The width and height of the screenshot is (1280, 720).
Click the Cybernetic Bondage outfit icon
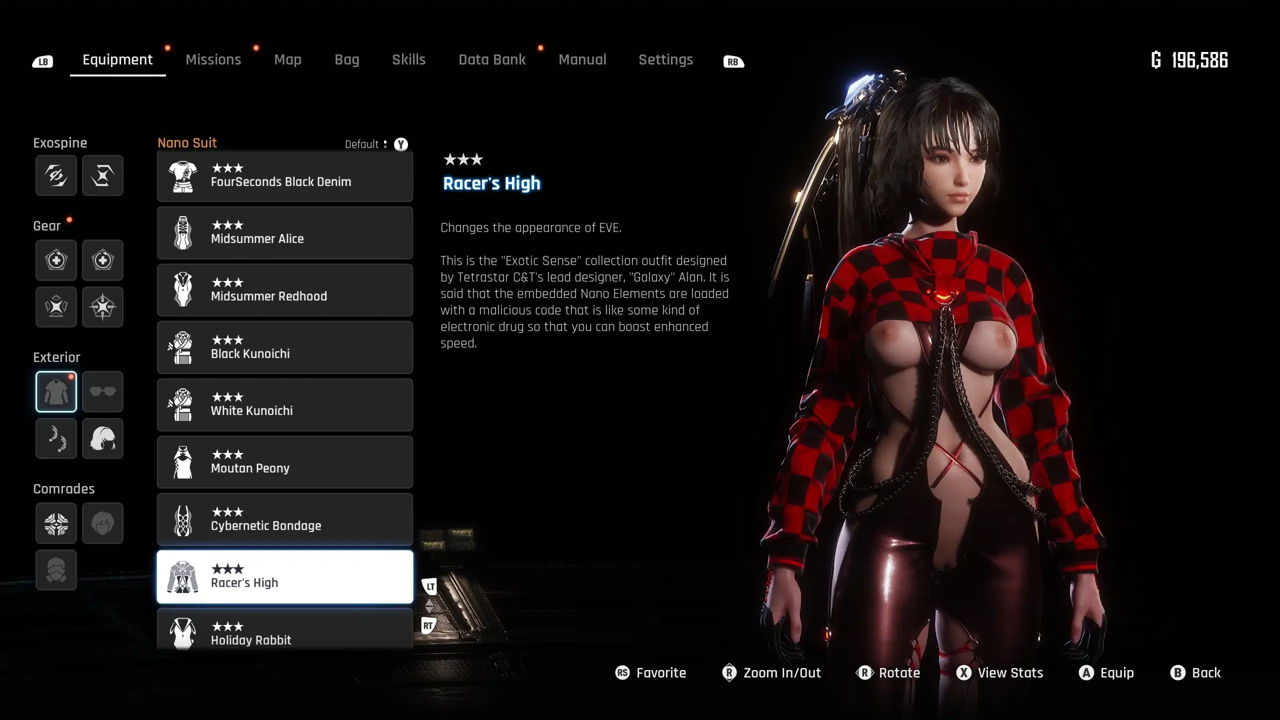click(183, 520)
